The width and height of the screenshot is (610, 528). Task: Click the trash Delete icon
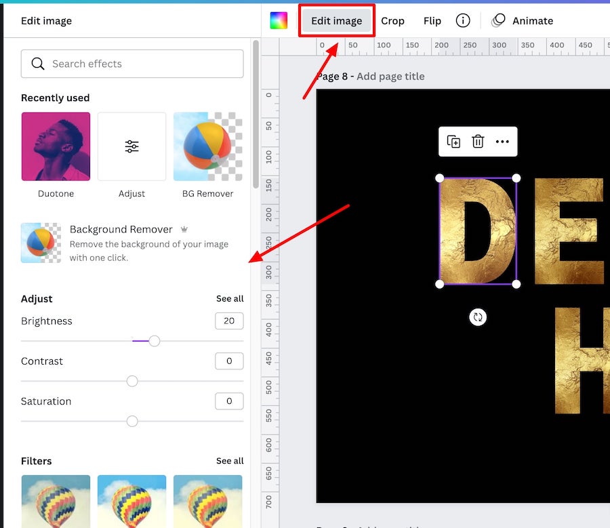[x=478, y=142]
